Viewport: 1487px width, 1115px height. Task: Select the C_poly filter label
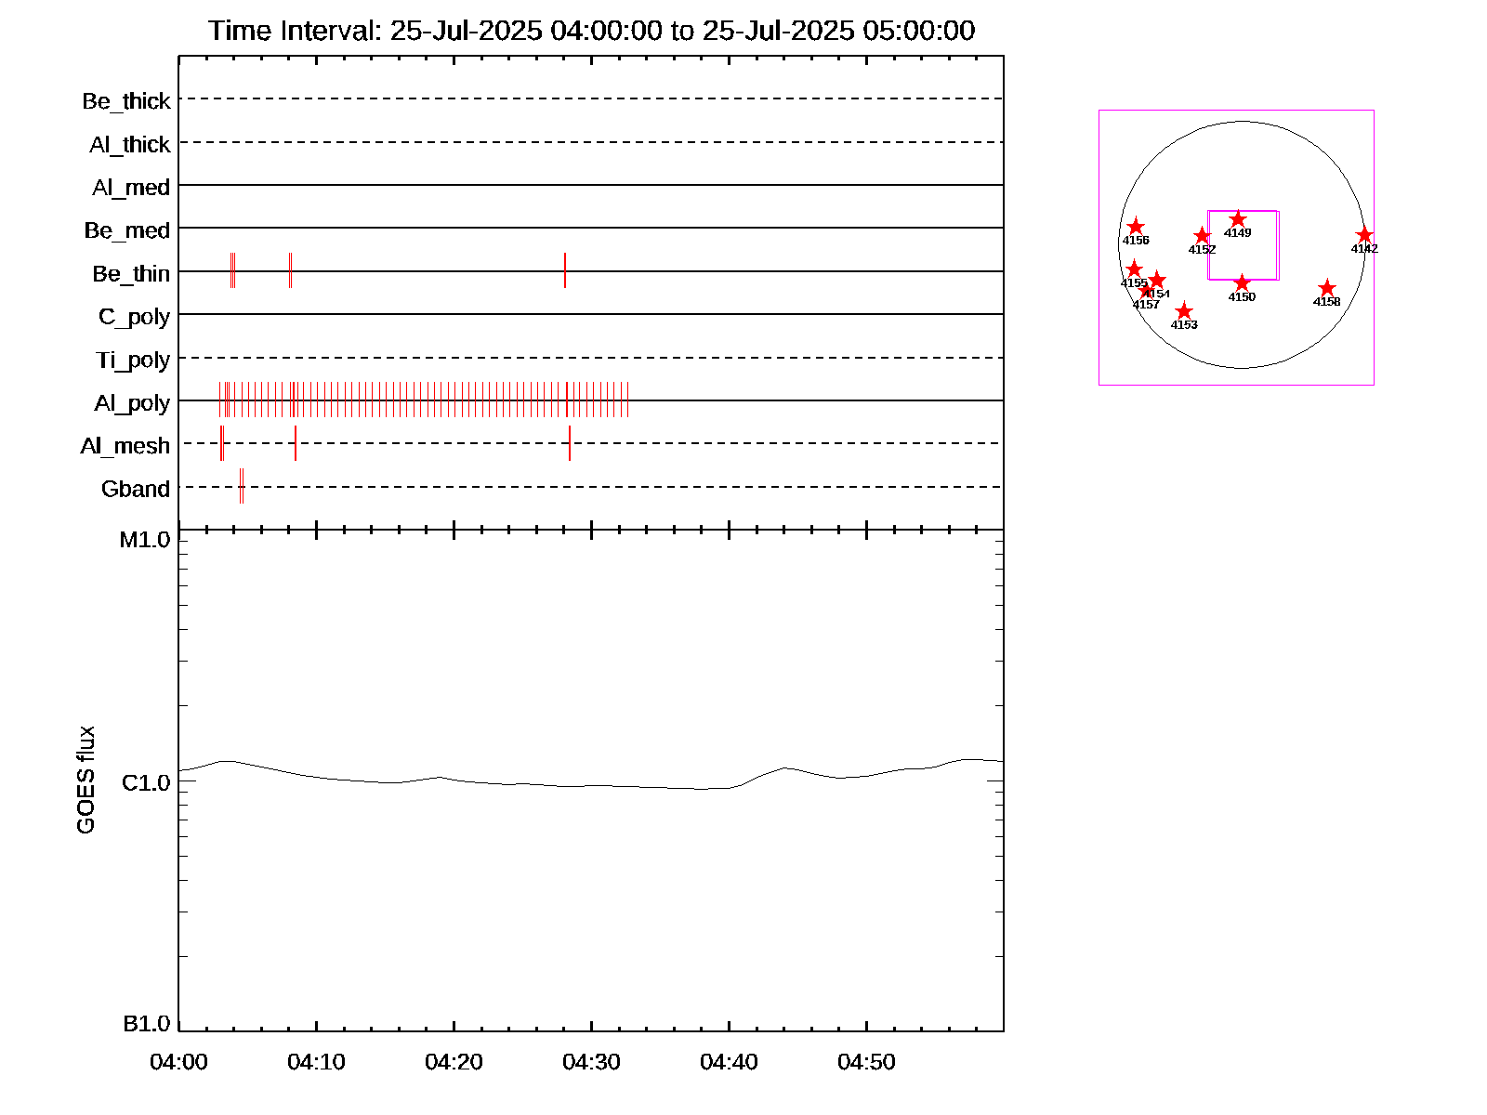click(134, 318)
